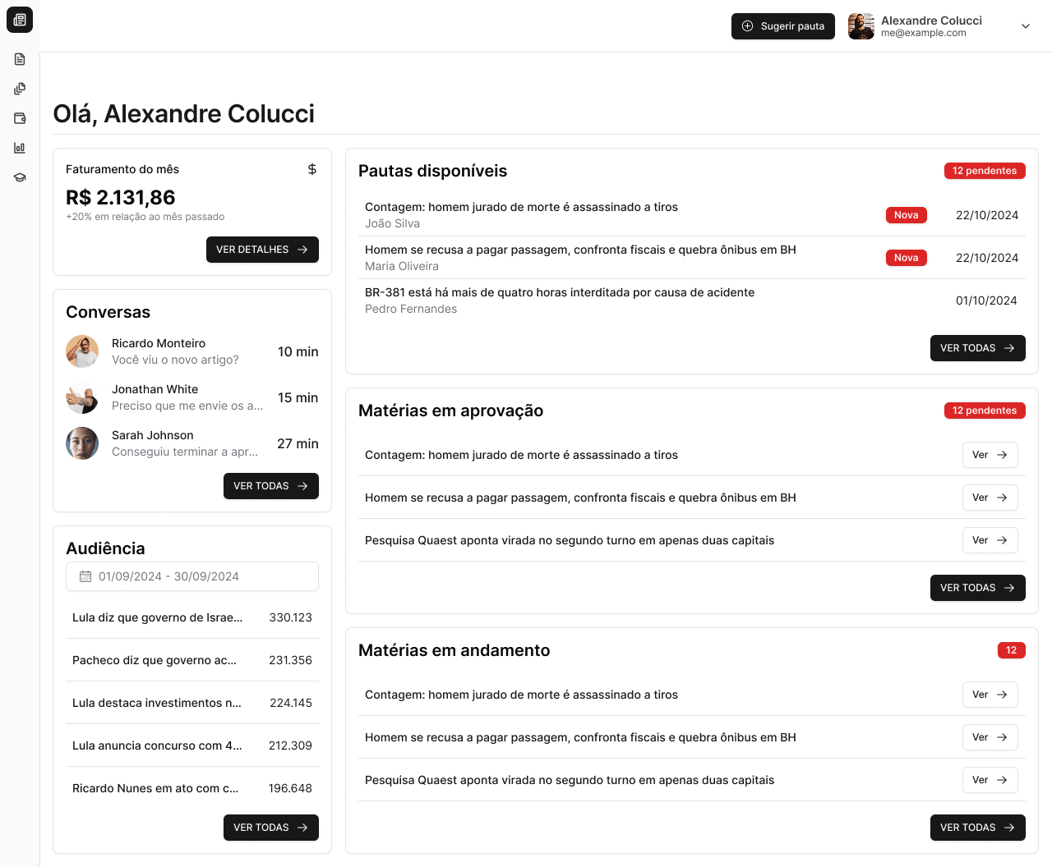Viewport: 1052px width, 867px height.
Task: Click the Nova badge next to João Silva's pauta
Action: 906,214
